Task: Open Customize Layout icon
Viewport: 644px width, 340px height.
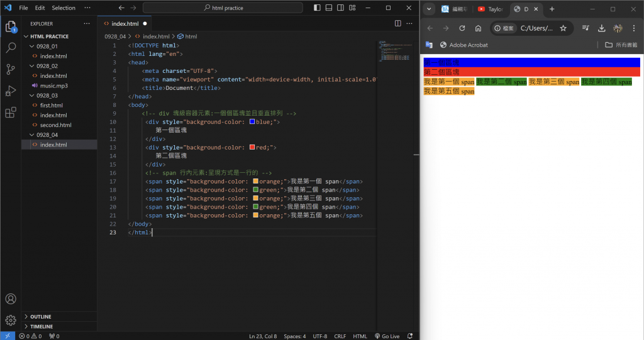Action: tap(352, 8)
